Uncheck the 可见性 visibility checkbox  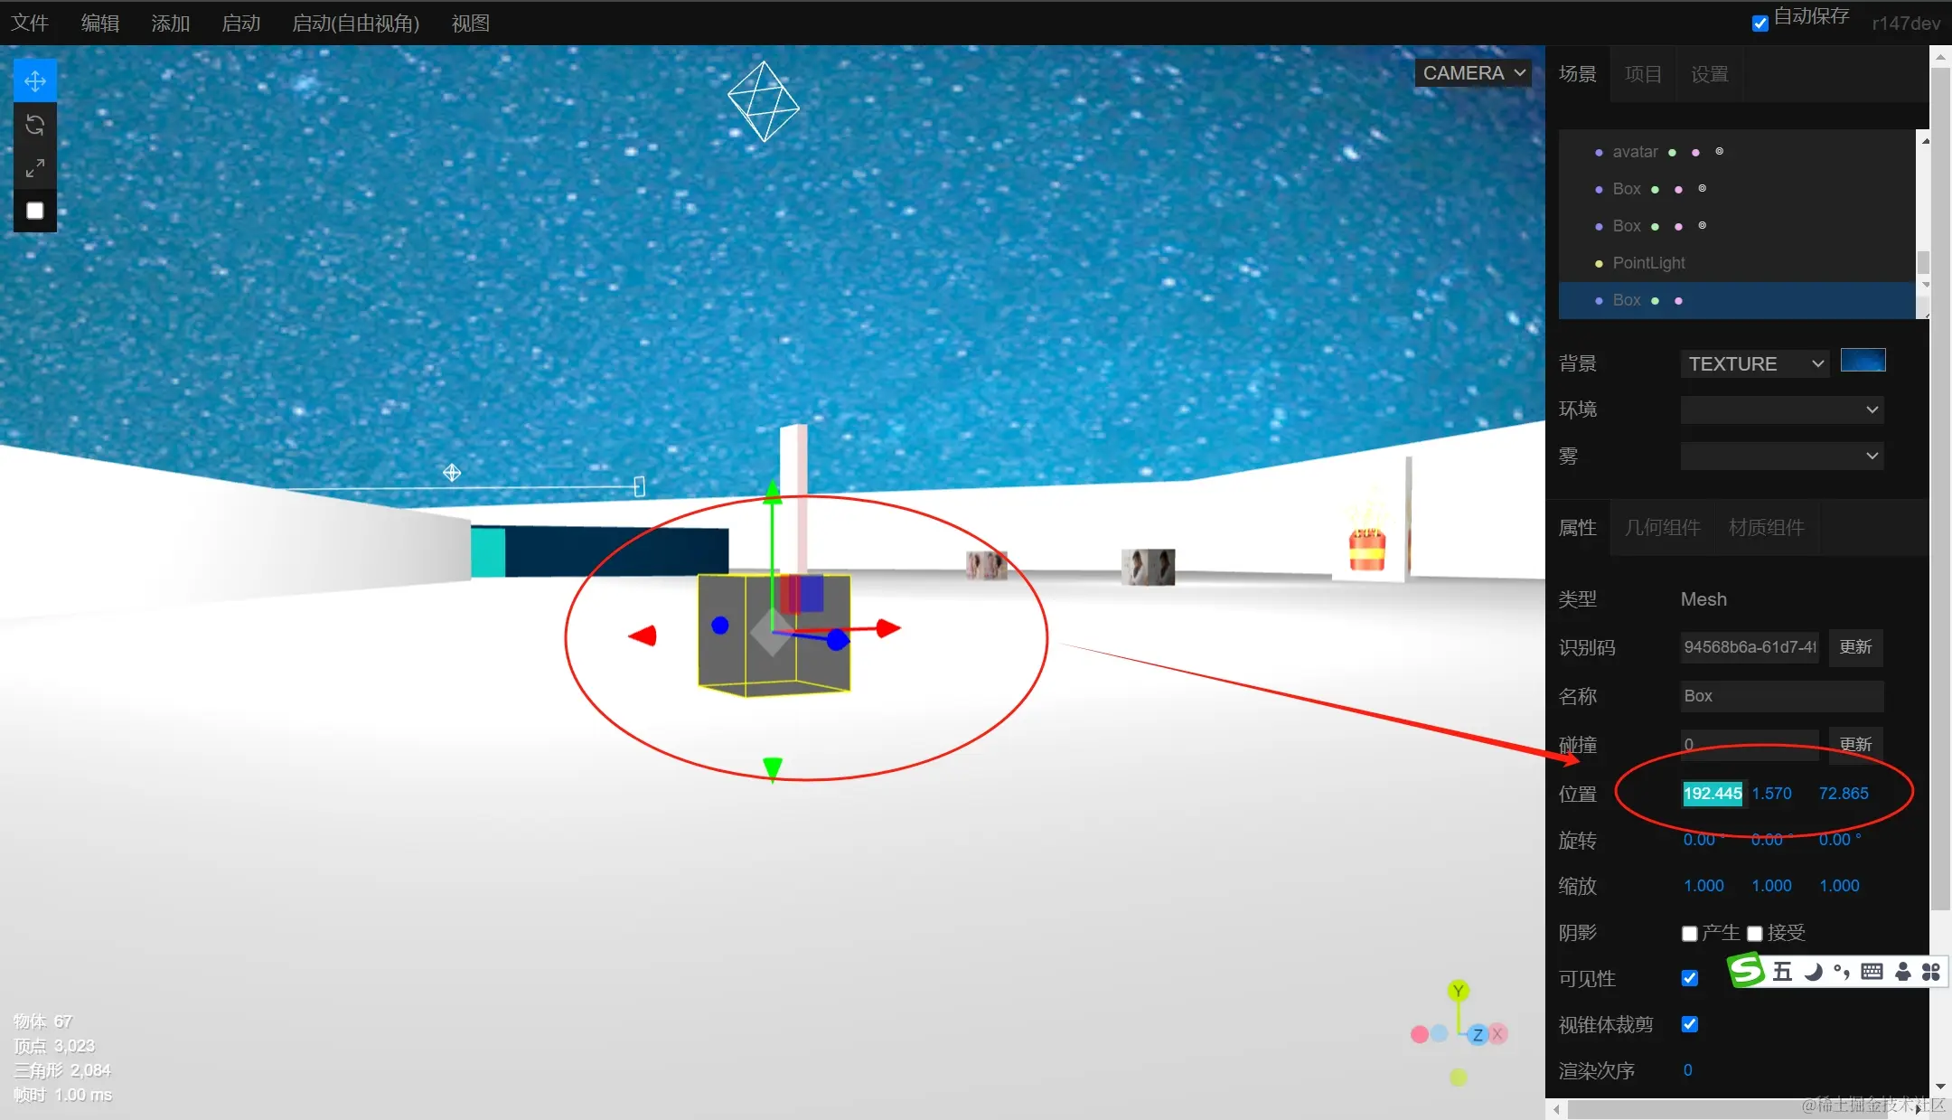pos(1689,978)
